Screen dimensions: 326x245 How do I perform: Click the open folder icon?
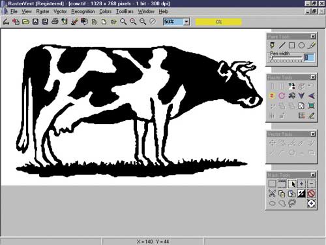click(25, 22)
